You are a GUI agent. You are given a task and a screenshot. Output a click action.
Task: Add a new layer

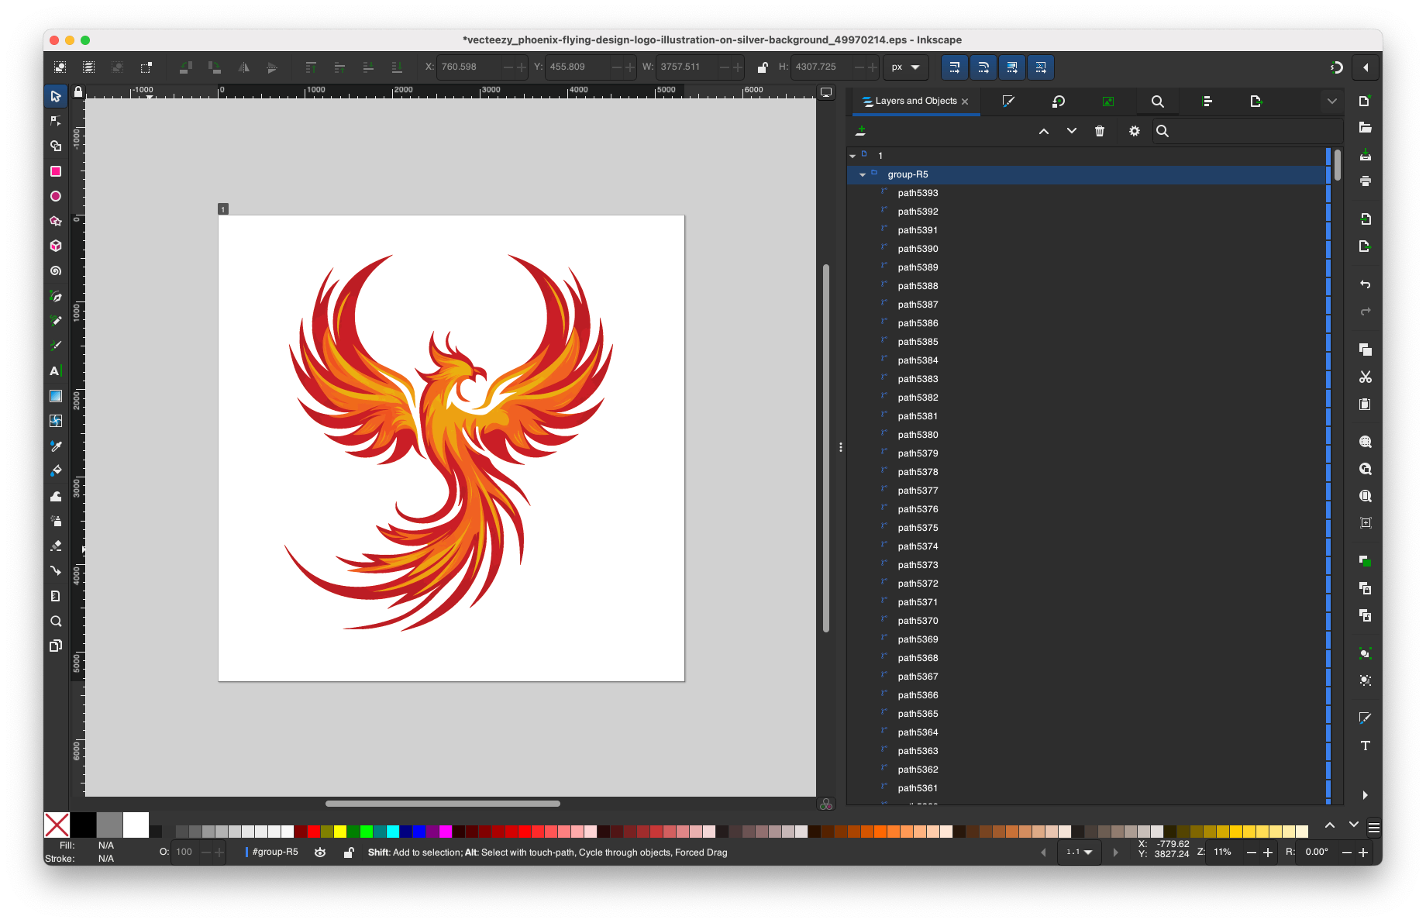(x=860, y=131)
